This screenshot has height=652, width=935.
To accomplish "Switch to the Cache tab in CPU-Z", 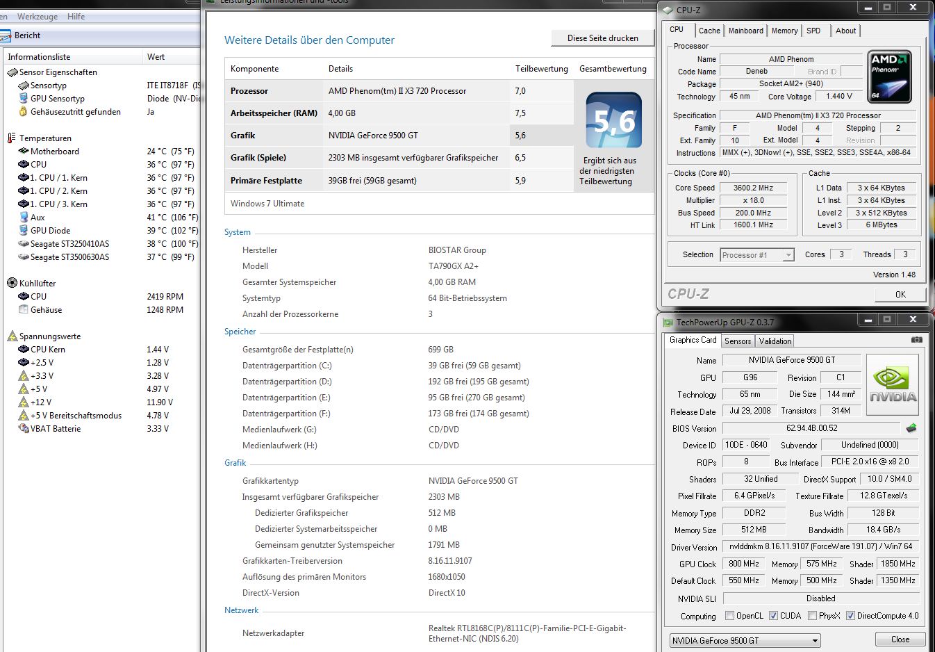I will (709, 31).
